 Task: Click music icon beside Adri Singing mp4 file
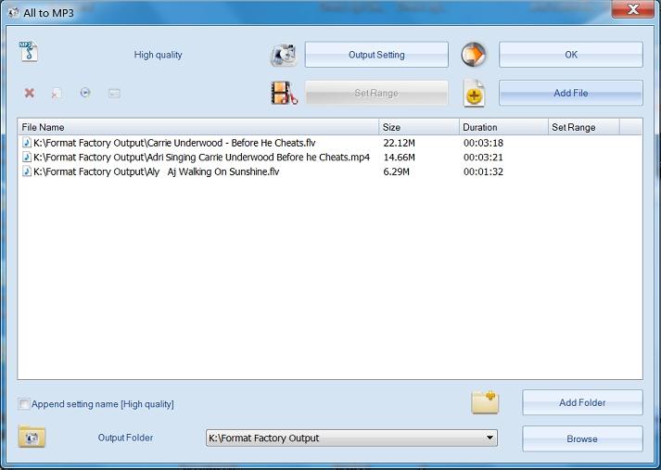pos(27,158)
